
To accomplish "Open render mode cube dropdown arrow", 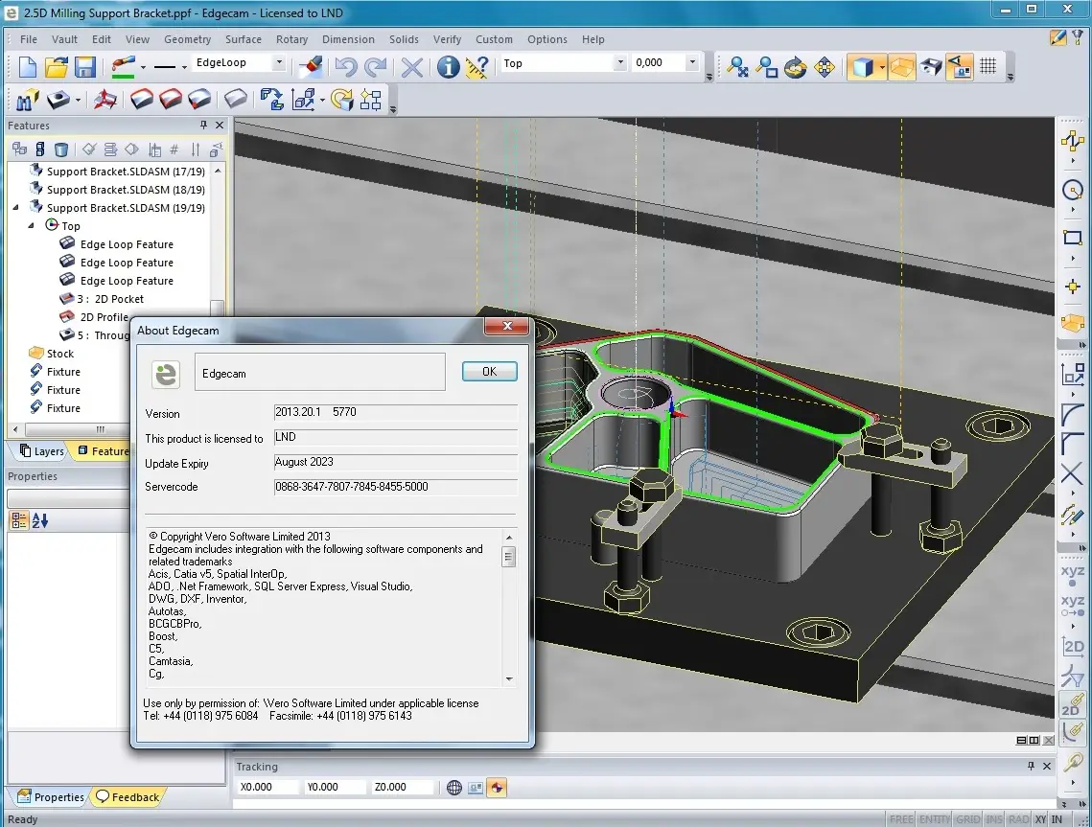I will point(882,67).
